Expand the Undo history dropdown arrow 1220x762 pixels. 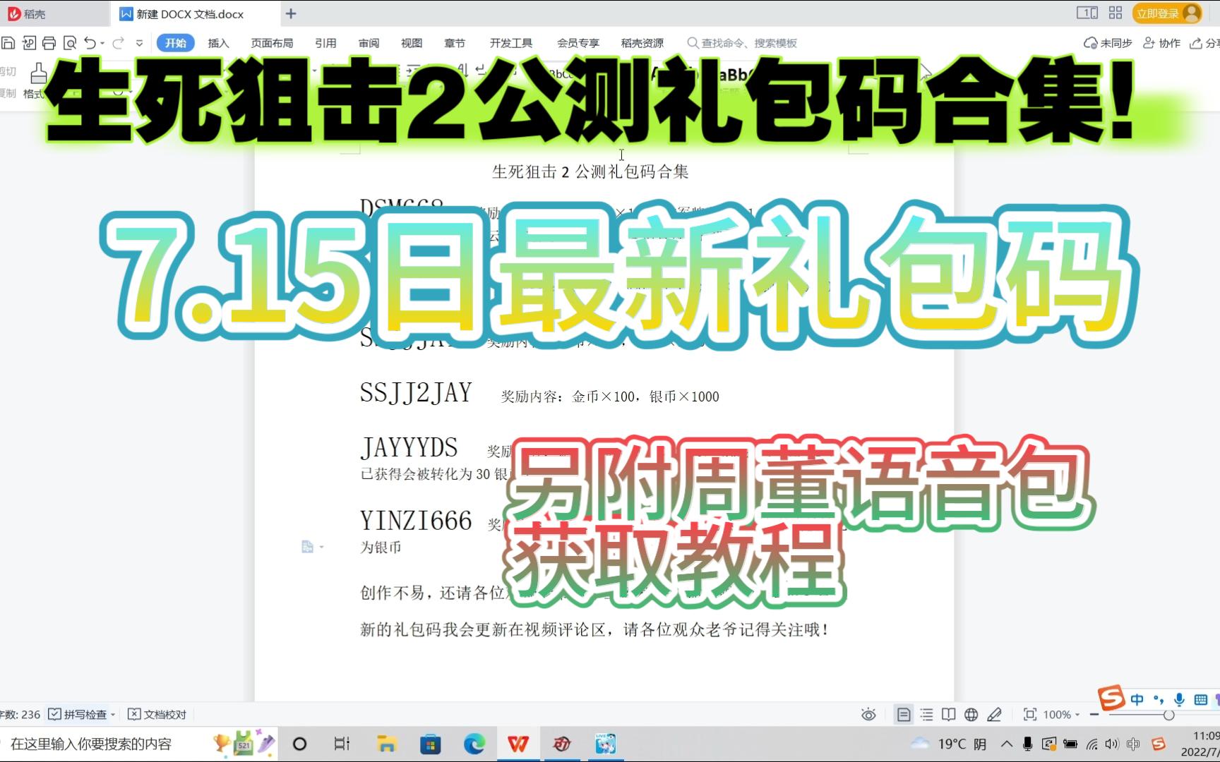[x=102, y=43]
